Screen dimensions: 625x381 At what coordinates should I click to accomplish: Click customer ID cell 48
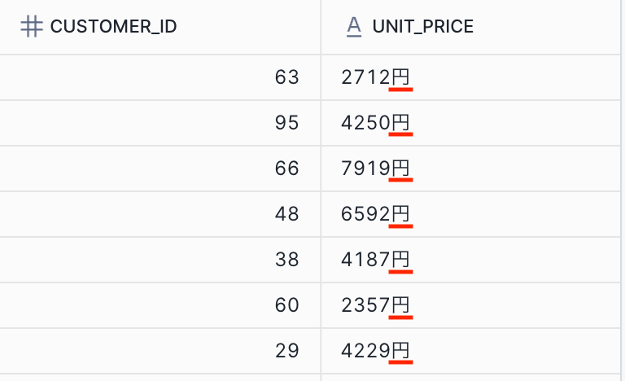pyautogui.click(x=286, y=214)
